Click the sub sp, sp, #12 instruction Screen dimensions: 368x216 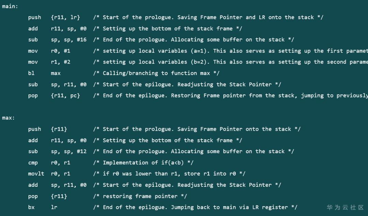57,151
